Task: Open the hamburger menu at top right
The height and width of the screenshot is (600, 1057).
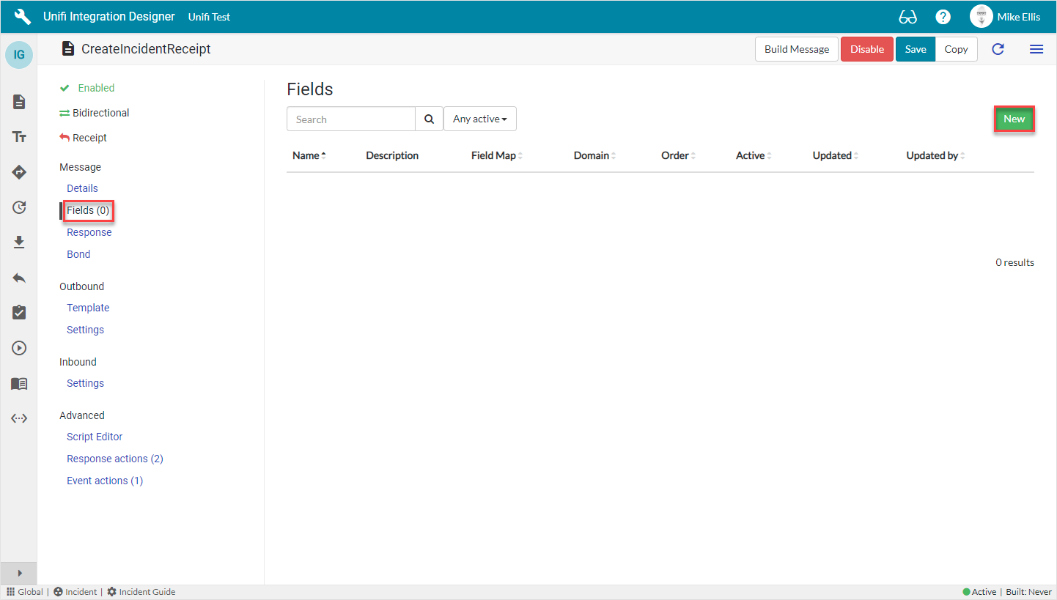Action: pyautogui.click(x=1036, y=49)
